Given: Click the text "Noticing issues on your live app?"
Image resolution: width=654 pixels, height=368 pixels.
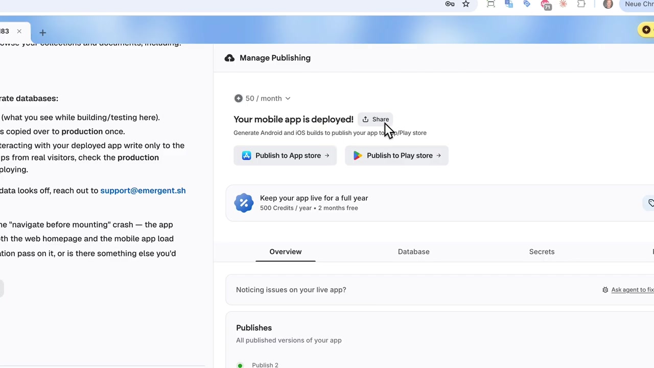Looking at the screenshot, I should (x=291, y=290).
